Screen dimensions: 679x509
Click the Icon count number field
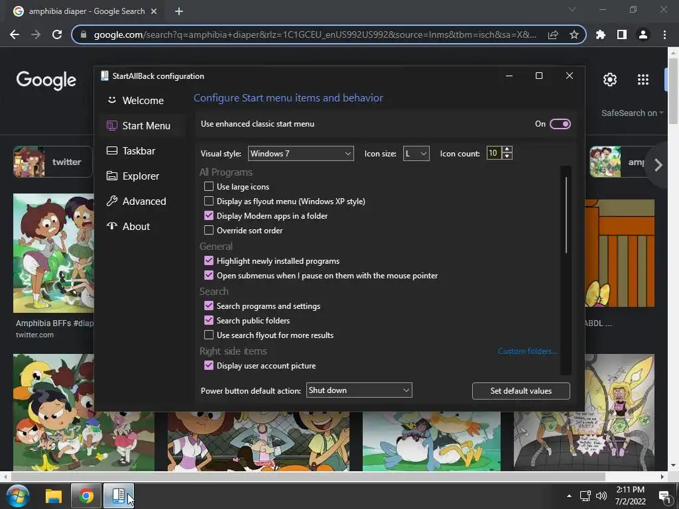493,153
